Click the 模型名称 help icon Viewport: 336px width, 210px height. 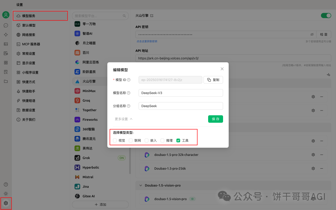(x=128, y=93)
